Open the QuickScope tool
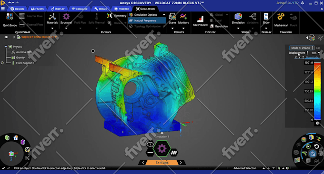The height and width of the screenshot is (174, 324). (x=10, y=20)
